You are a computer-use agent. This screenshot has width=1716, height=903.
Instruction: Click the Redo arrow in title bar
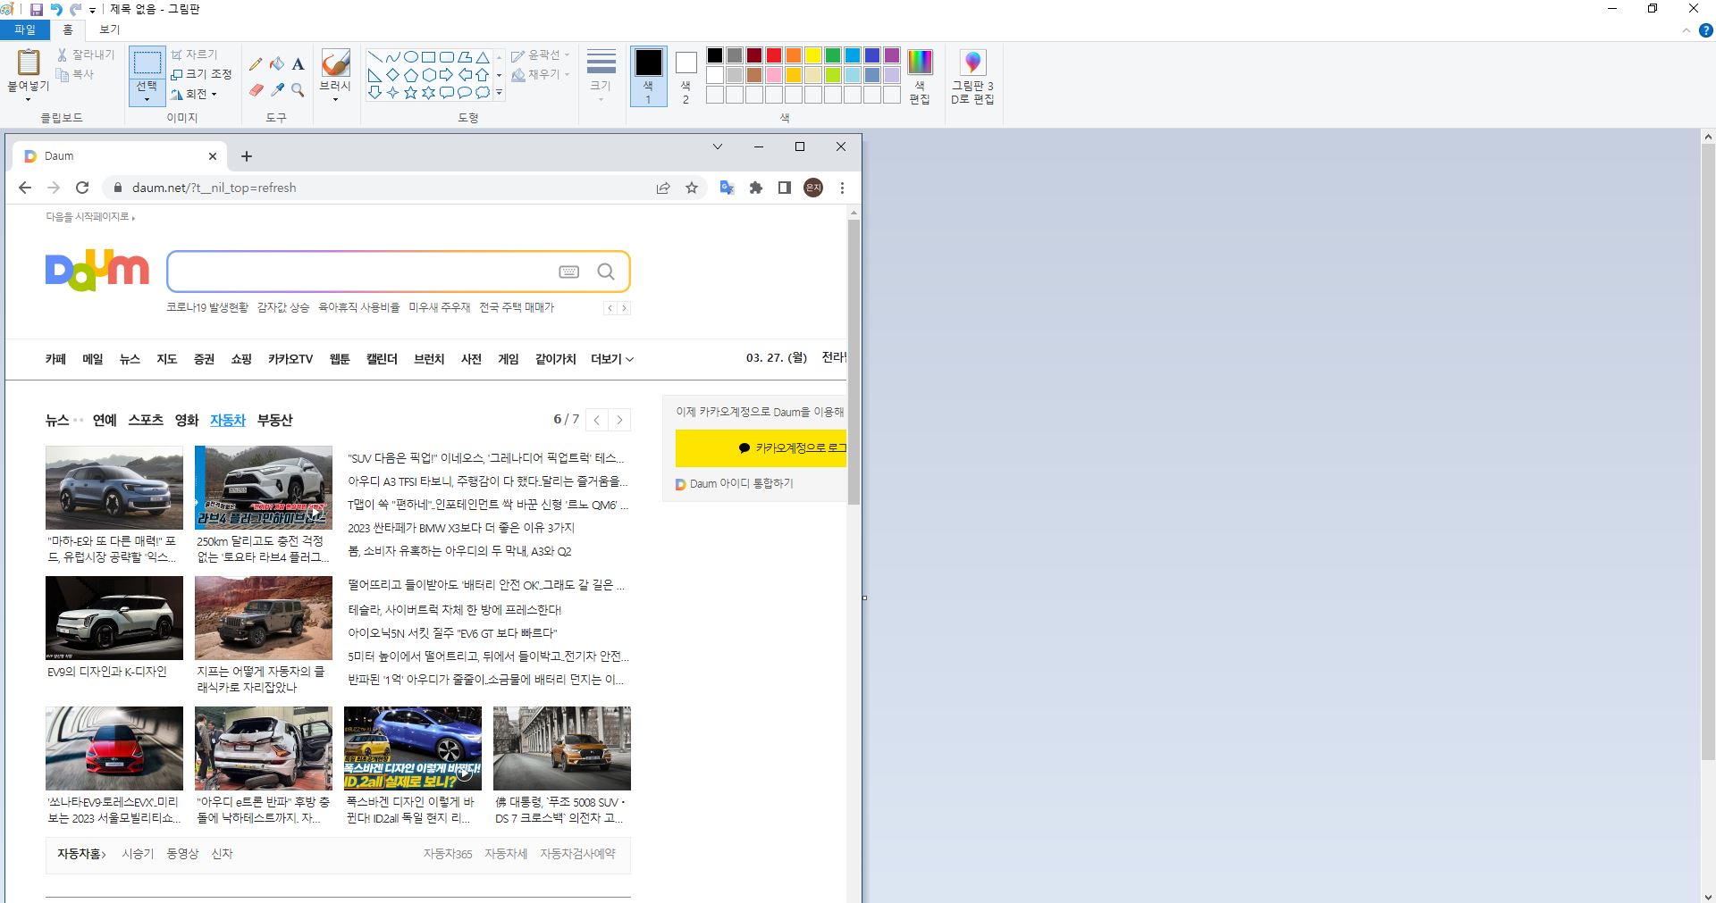click(x=76, y=9)
